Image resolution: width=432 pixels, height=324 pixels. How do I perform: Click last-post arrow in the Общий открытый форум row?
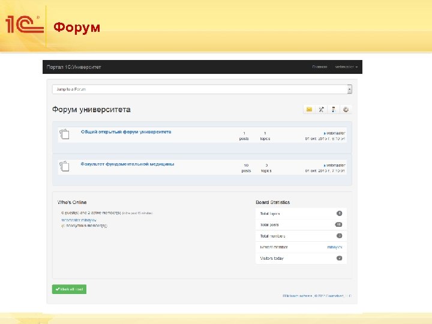tap(325, 133)
